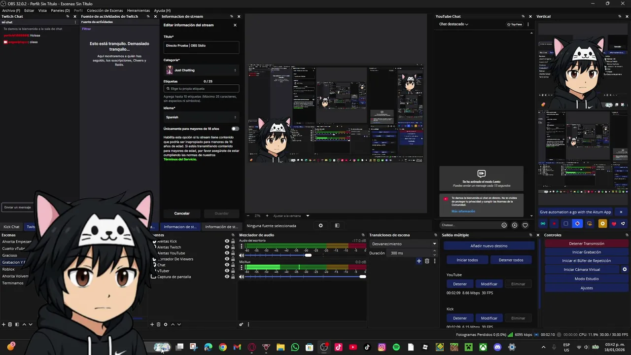
Task: Open source filters icon below preview
Action: [337, 226]
